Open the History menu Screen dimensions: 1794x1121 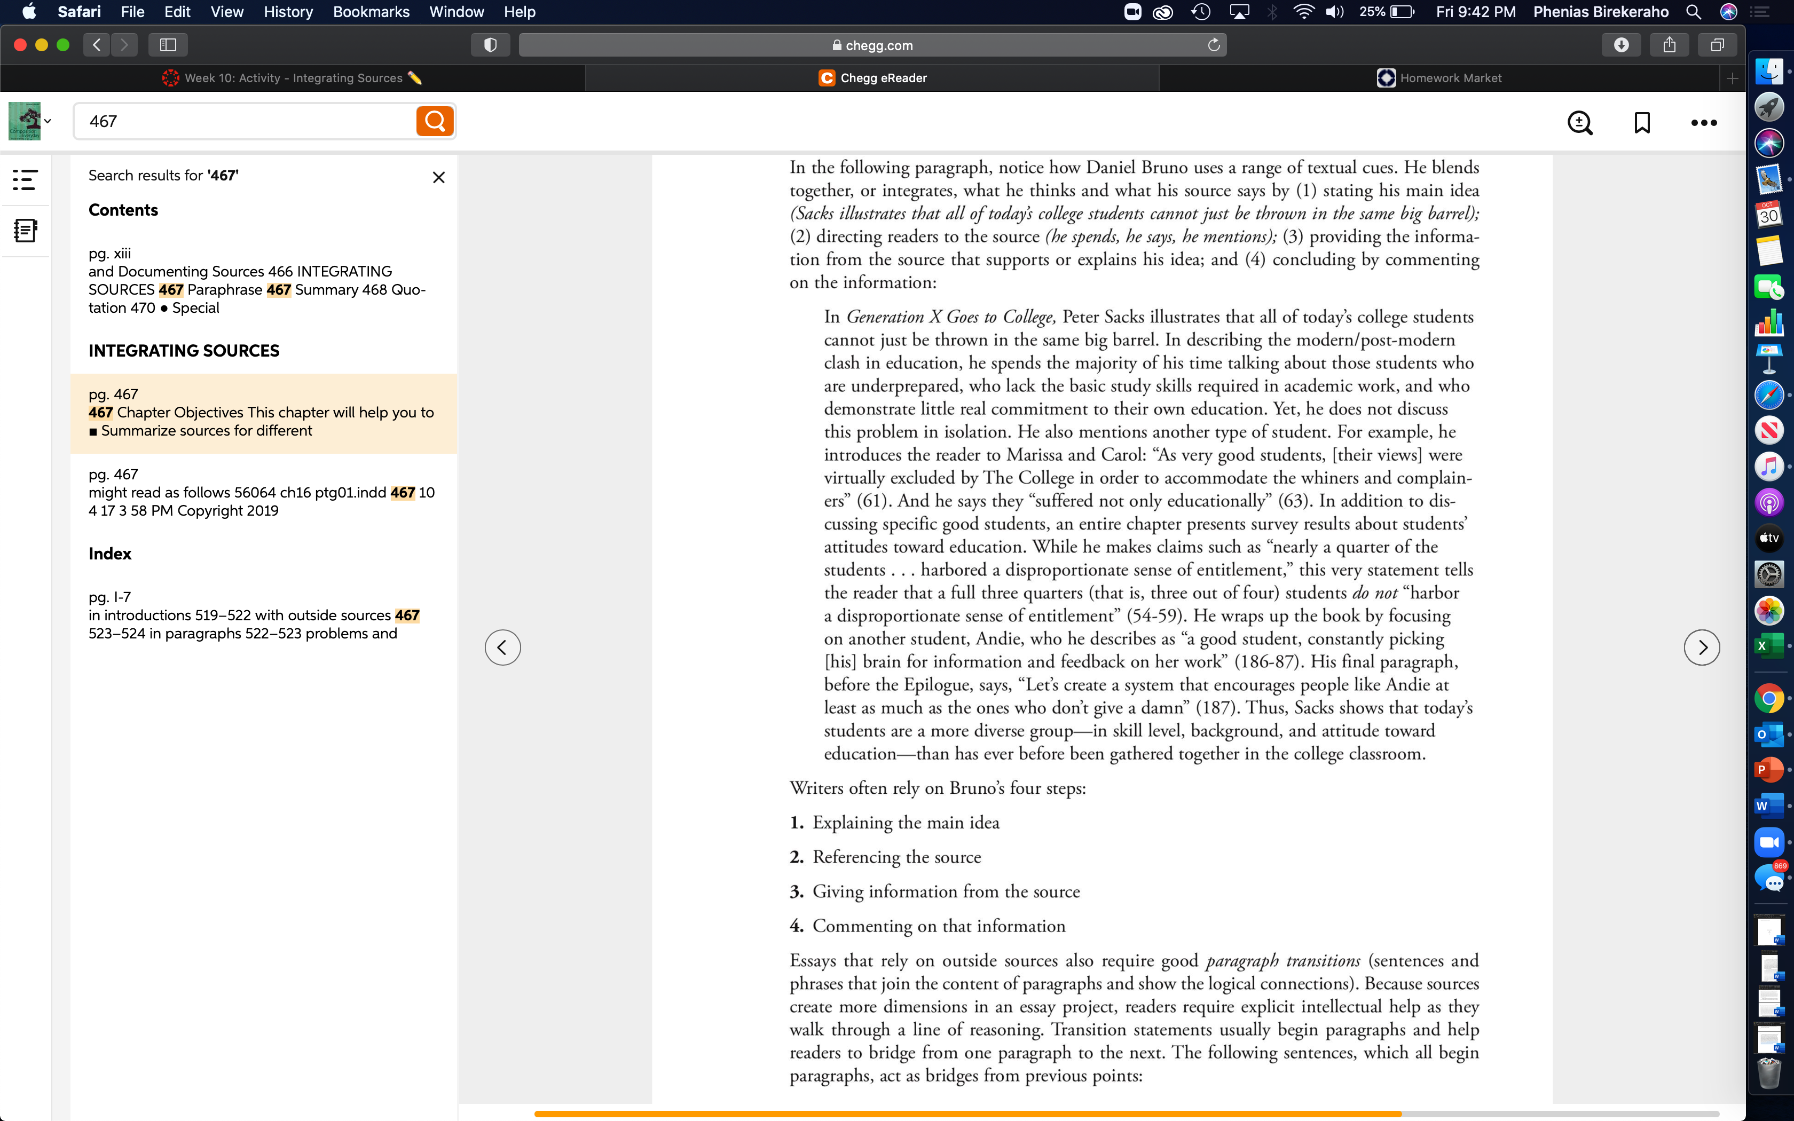[288, 12]
